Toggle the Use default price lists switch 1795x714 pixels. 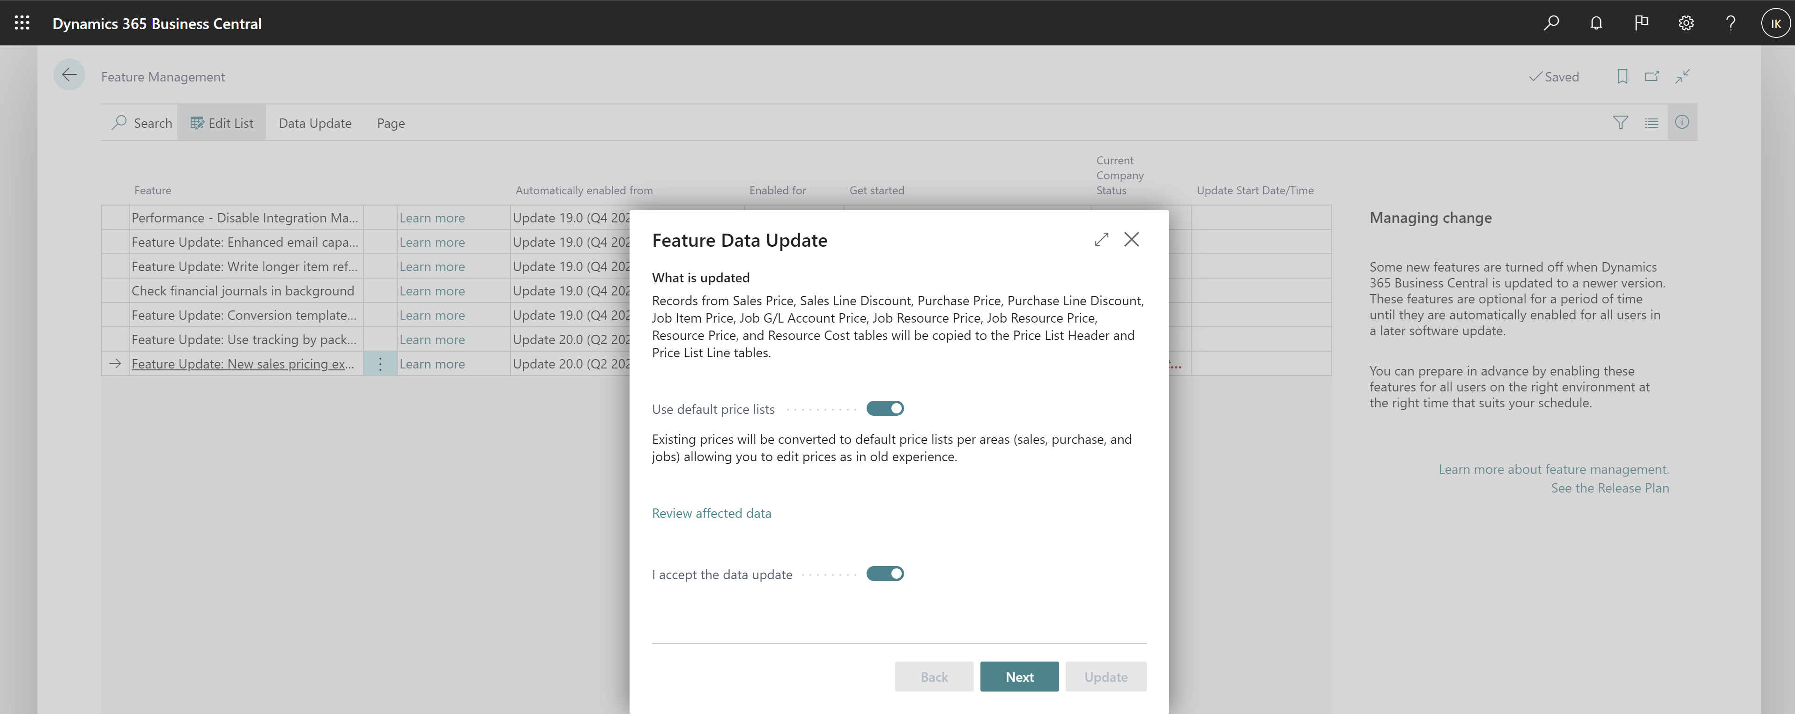pyautogui.click(x=886, y=407)
